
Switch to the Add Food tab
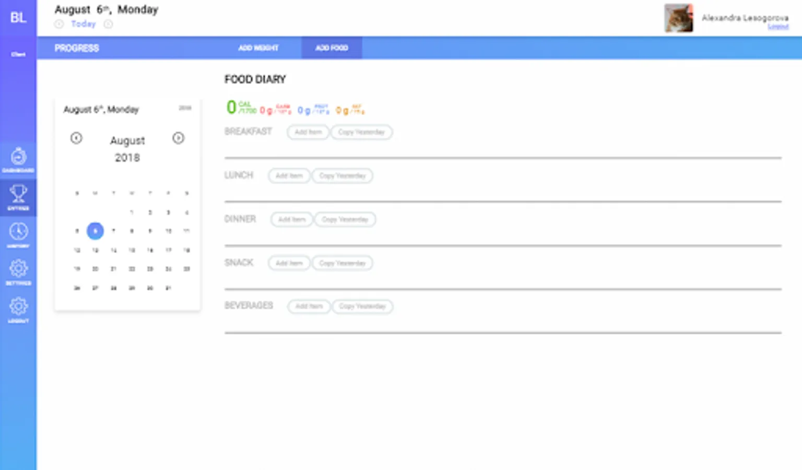point(332,48)
